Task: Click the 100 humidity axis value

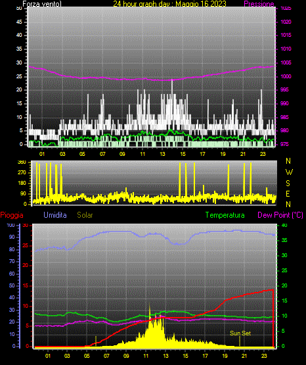Action: click(11, 226)
